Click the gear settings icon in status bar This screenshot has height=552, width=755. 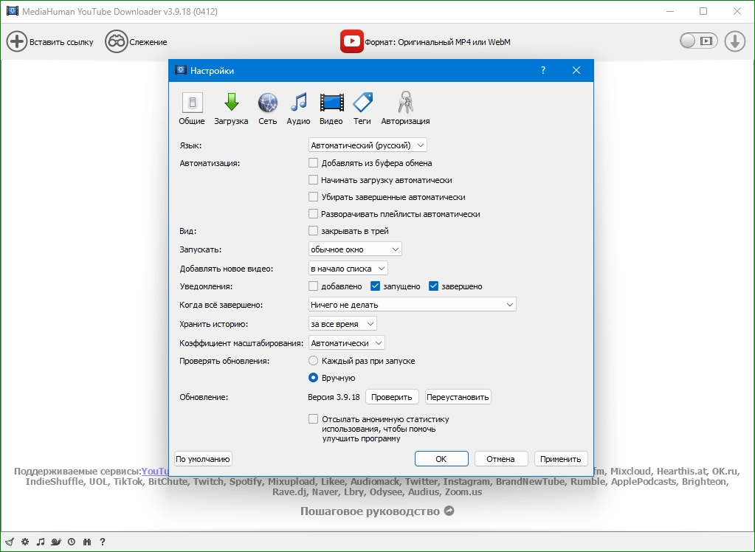(x=25, y=542)
